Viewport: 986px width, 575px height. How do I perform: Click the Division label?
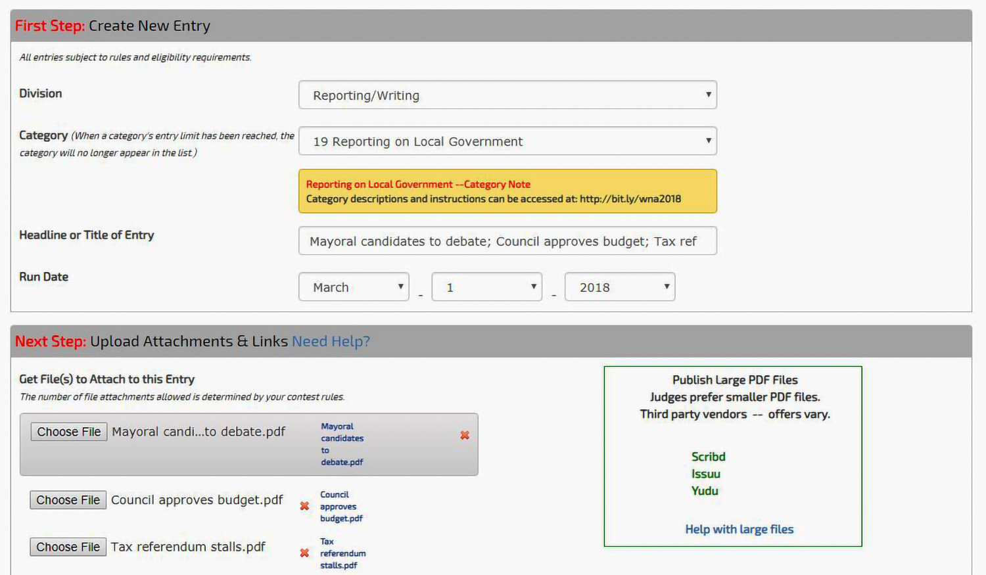click(x=41, y=93)
